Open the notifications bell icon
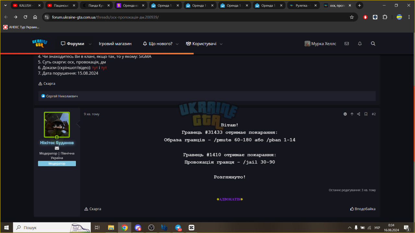 [360, 44]
